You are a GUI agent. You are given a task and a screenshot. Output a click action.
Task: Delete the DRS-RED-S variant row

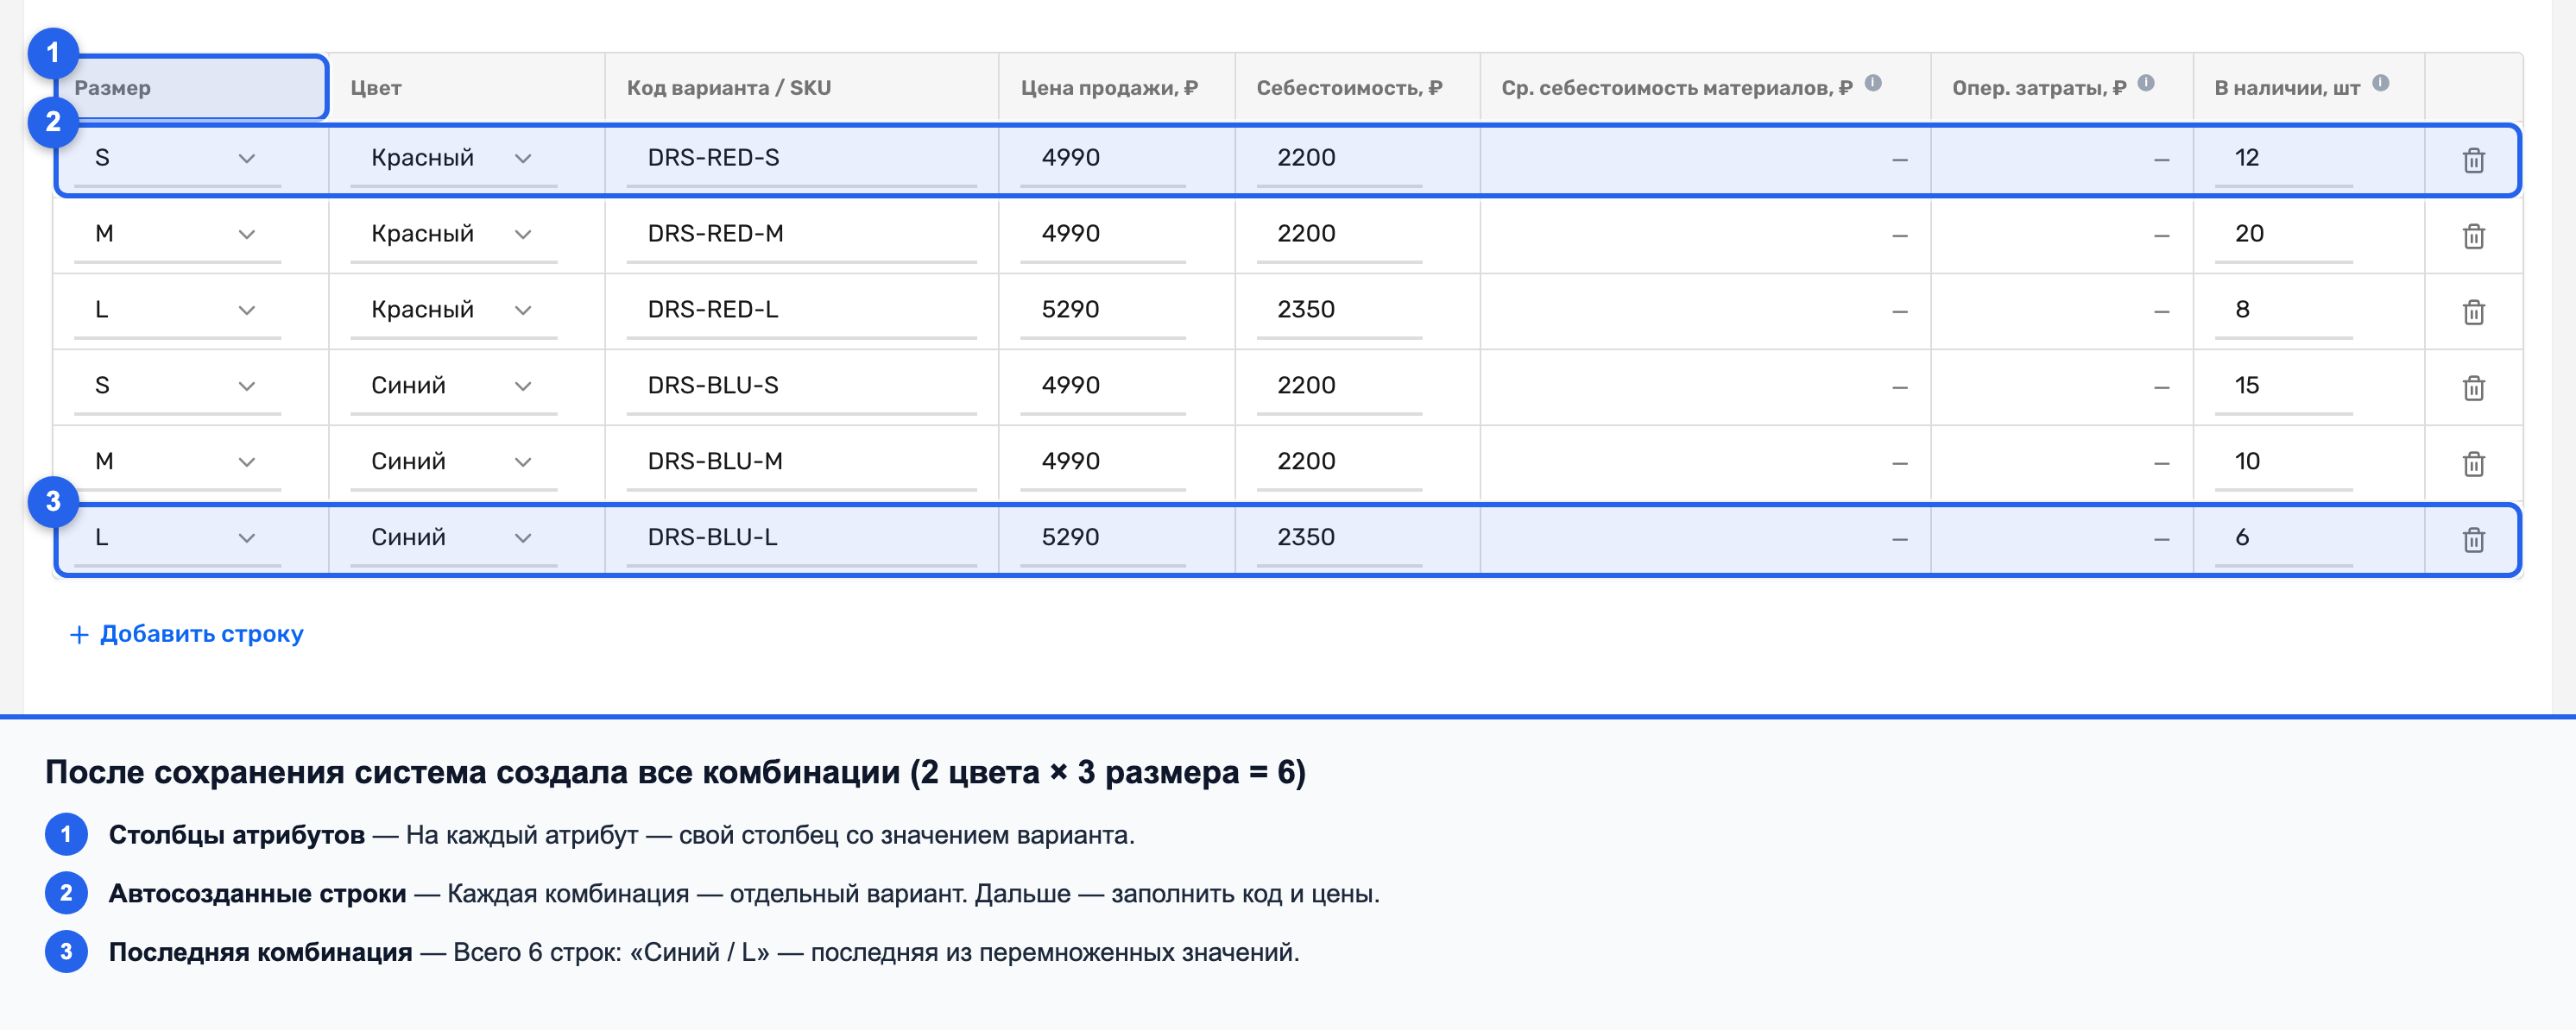[2473, 160]
